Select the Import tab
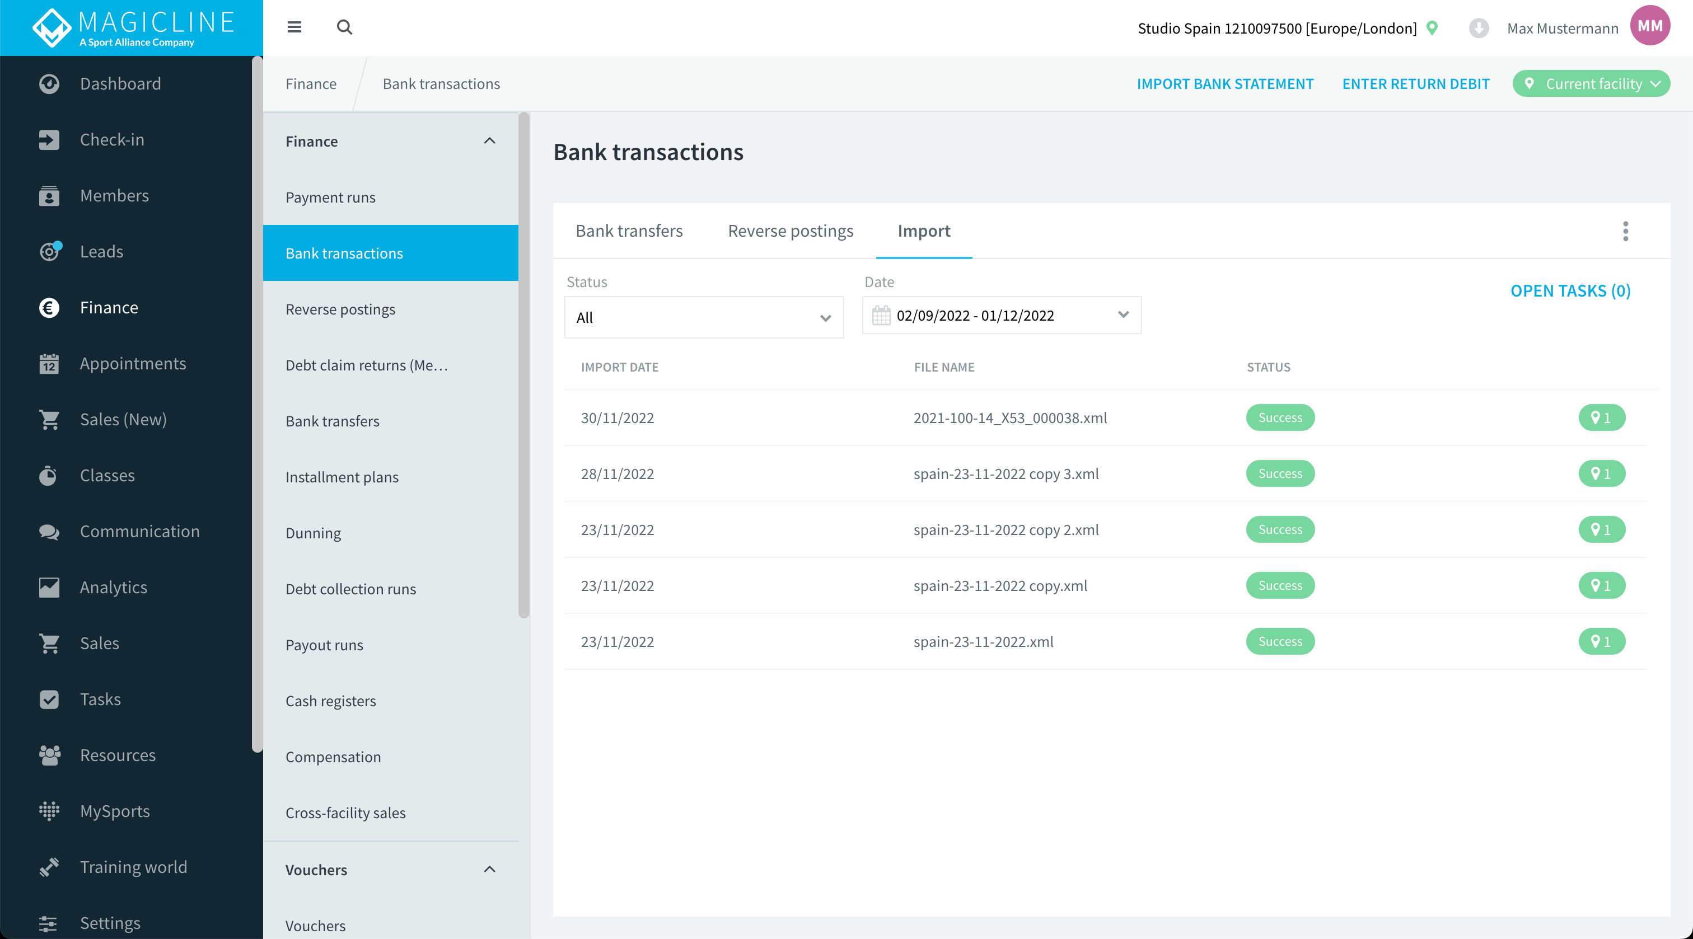Image resolution: width=1693 pixels, height=939 pixels. pos(924,231)
